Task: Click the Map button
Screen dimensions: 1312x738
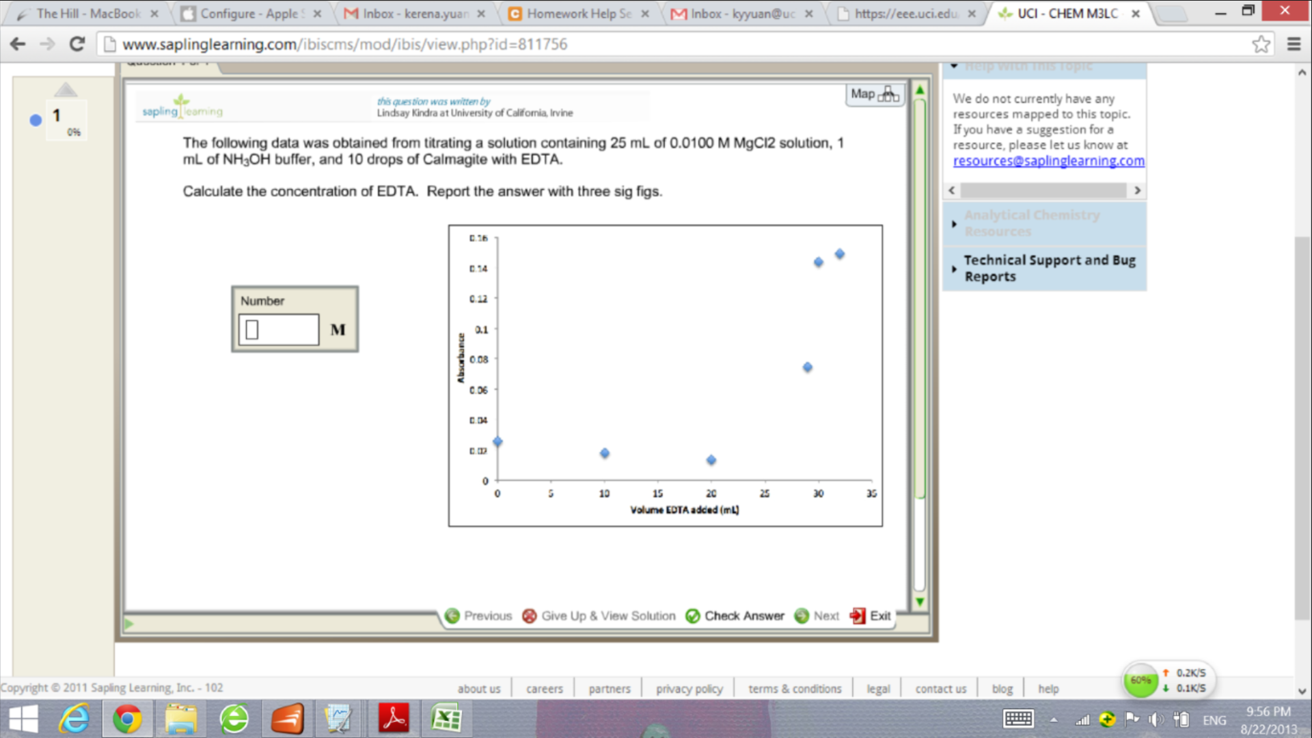Action: pos(874,94)
